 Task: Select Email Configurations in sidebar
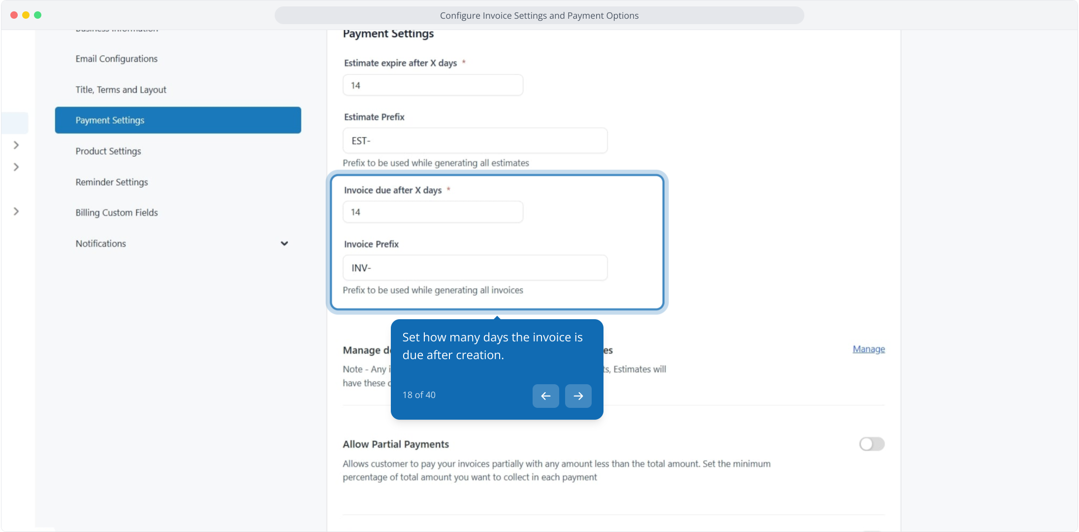coord(116,59)
